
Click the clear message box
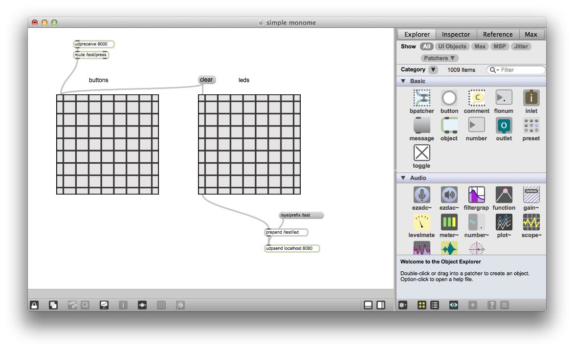(206, 79)
